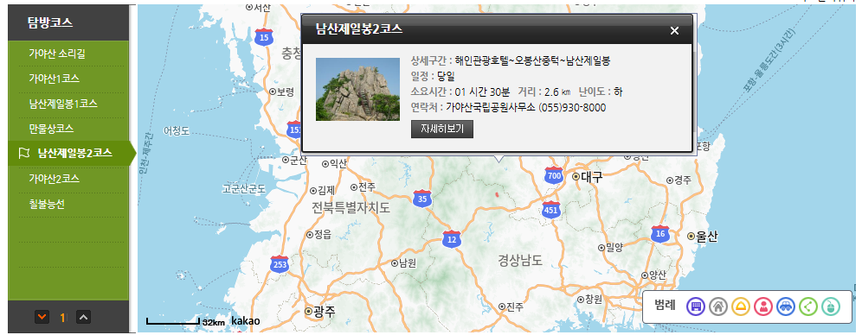Click the yellow shelter legend icon

[741, 307]
